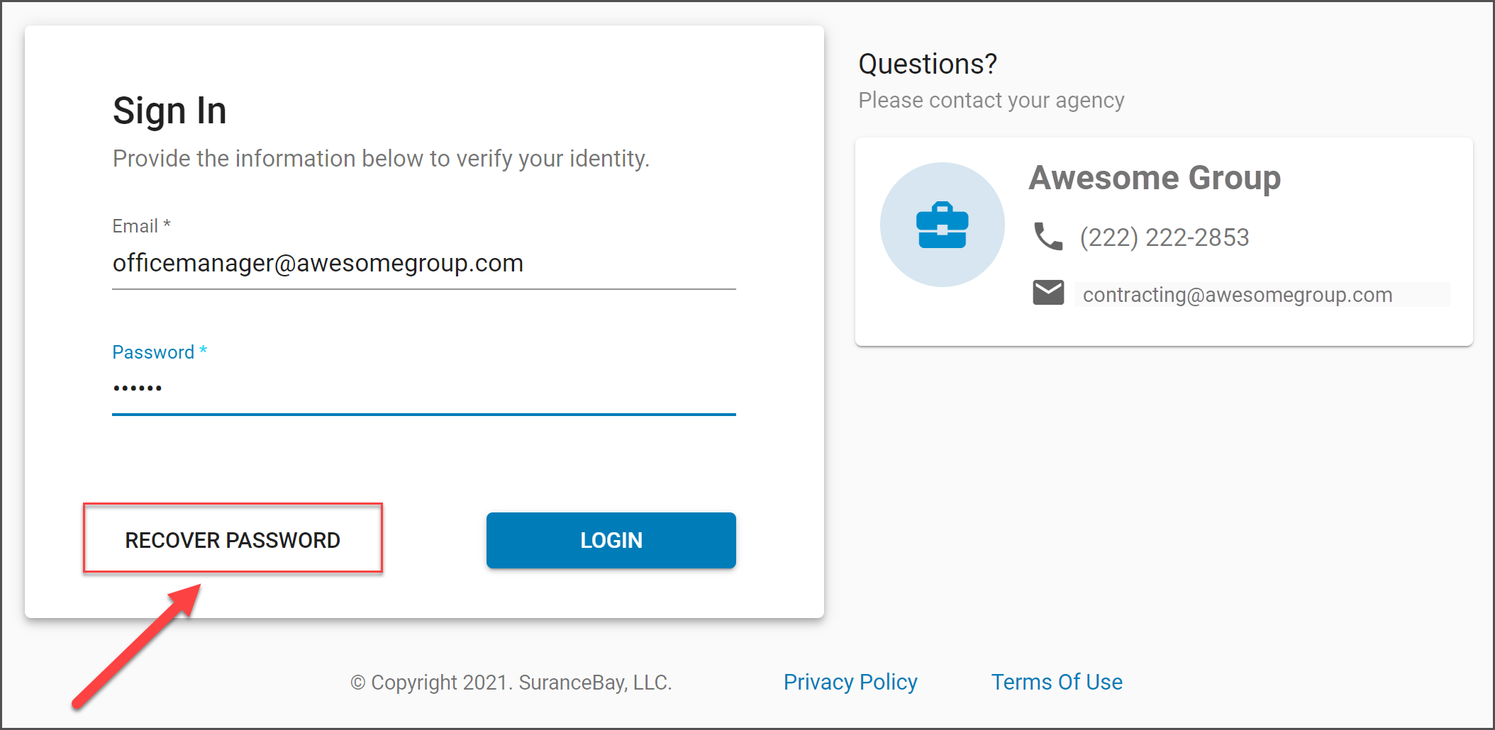Click the SuranceBay copyright text
The height and width of the screenshot is (730, 1495).
coord(511,683)
